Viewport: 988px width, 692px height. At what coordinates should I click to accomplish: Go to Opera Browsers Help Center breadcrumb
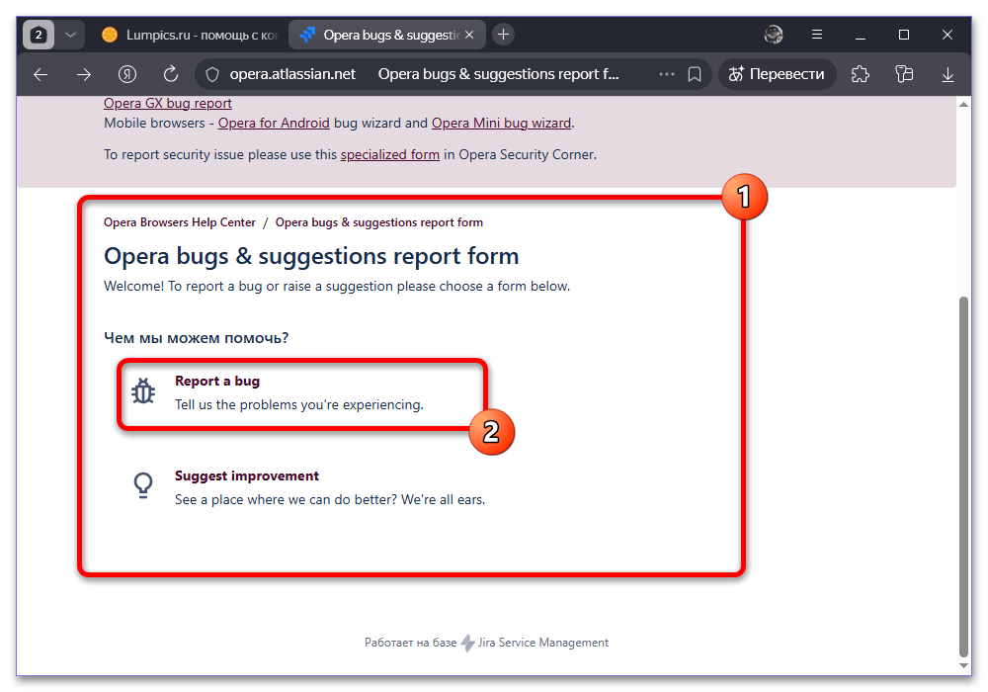point(180,222)
